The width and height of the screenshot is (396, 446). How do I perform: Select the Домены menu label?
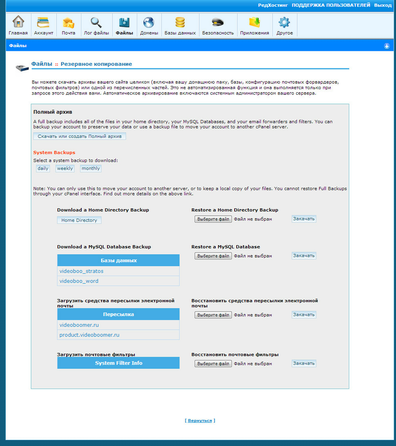pos(149,33)
